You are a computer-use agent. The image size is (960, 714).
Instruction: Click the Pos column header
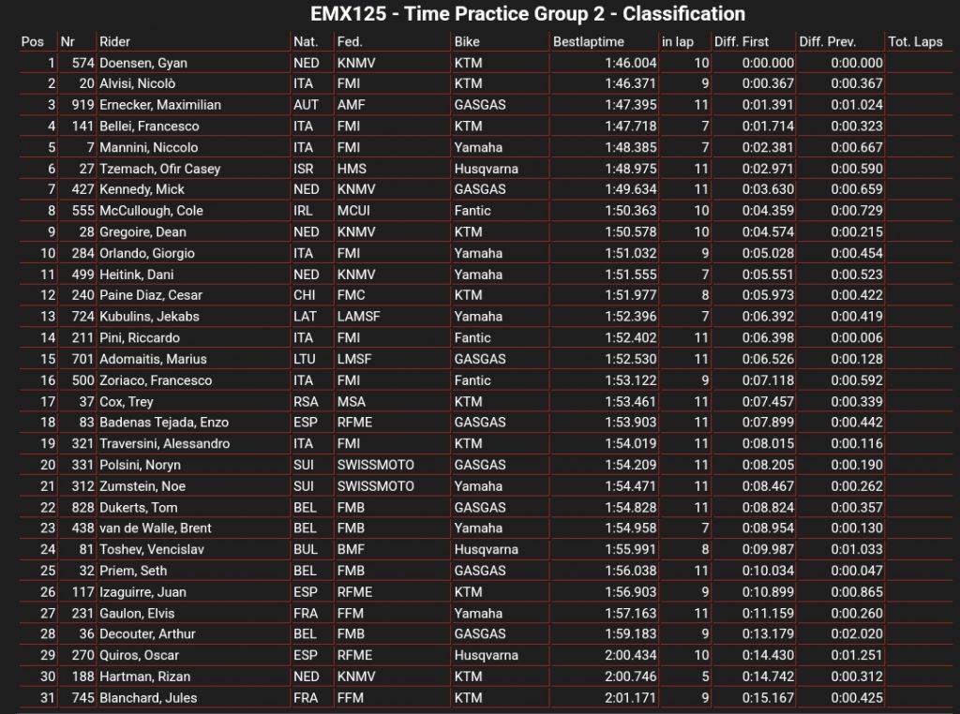coord(32,42)
